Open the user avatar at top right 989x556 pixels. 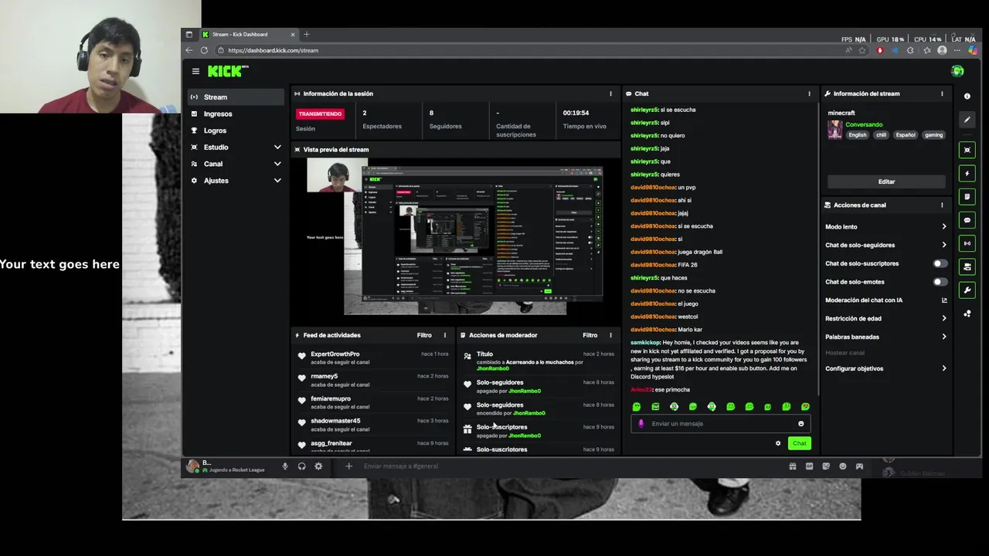[957, 71]
